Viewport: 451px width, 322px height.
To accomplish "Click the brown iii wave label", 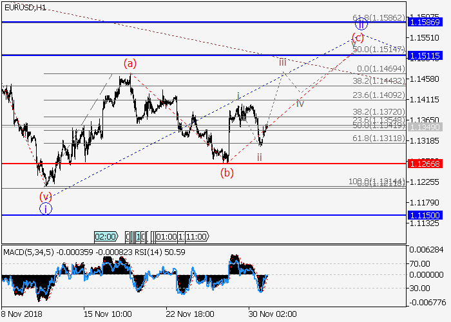I will (x=283, y=62).
